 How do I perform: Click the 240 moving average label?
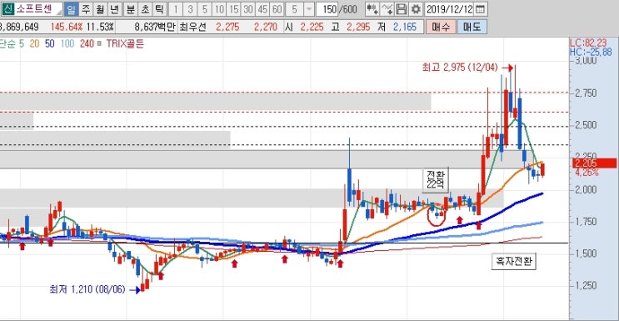tap(87, 43)
